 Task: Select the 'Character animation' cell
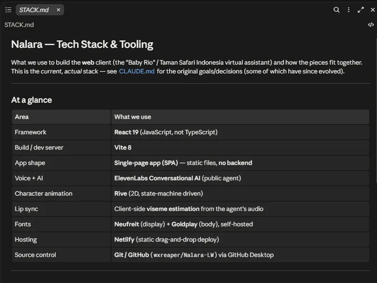point(61,193)
